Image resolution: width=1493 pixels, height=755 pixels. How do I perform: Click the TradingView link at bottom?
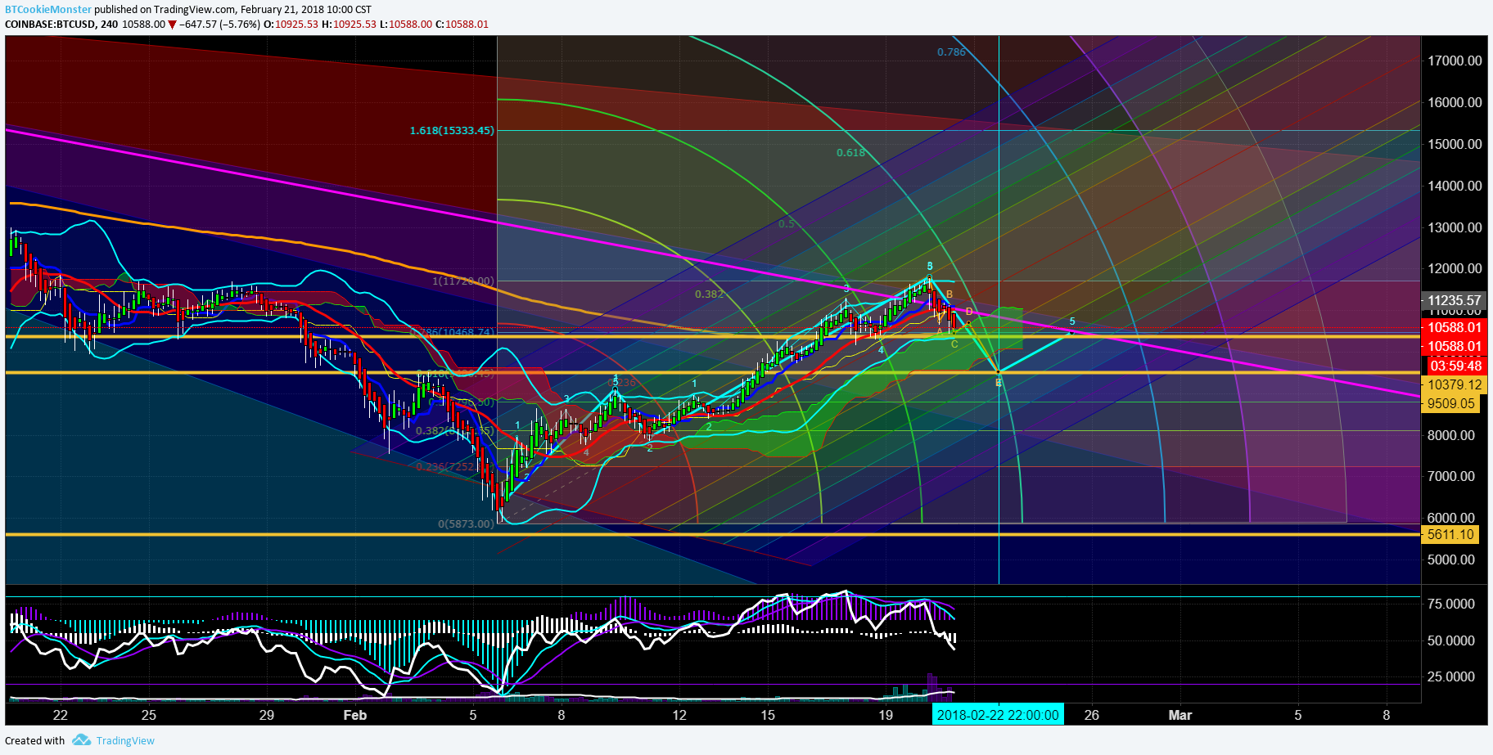pos(125,740)
